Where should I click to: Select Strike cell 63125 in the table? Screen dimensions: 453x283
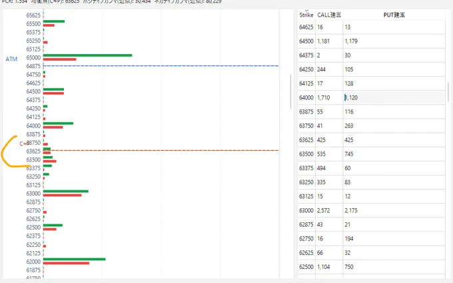[306, 196]
